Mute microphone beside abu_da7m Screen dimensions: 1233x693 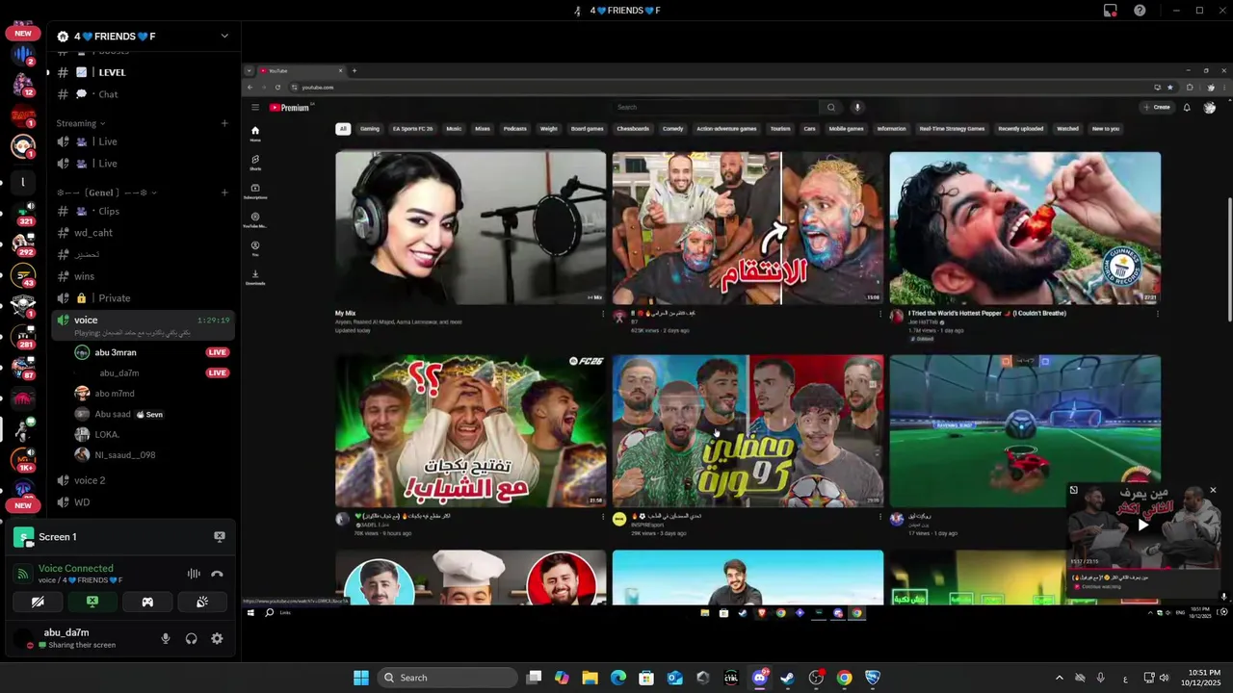[166, 638]
